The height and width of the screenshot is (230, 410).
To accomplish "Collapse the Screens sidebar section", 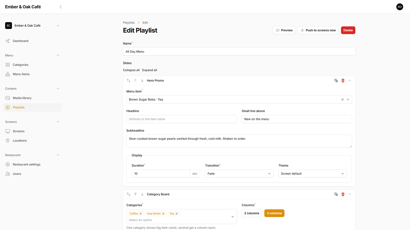I will 58,122.
